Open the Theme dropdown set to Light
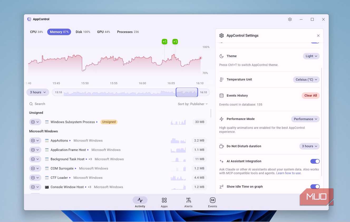The height and width of the screenshot is (222, 350). (311, 56)
